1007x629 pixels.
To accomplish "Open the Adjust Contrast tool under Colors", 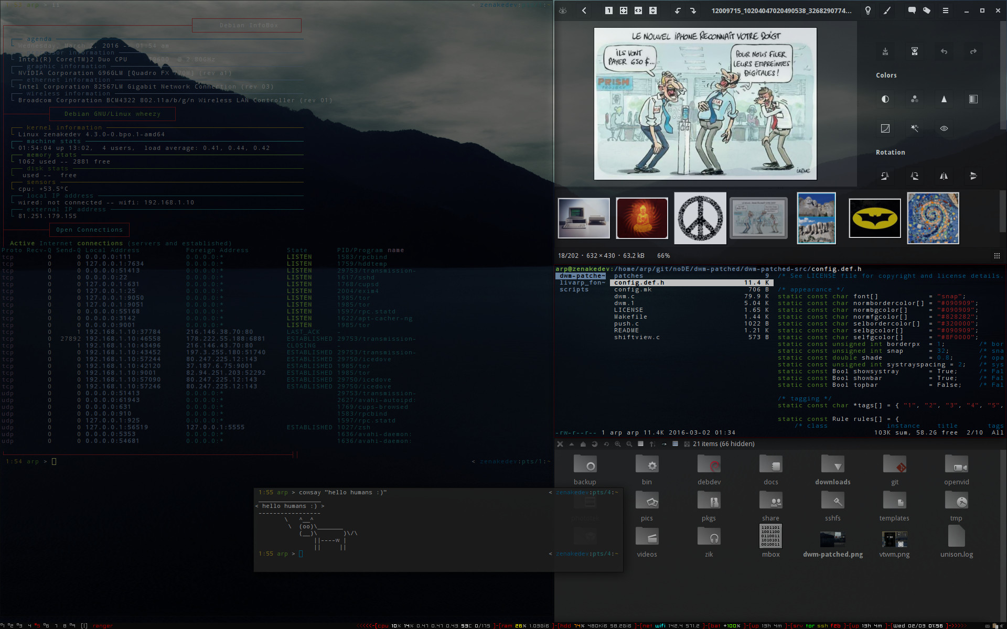I will click(885, 99).
